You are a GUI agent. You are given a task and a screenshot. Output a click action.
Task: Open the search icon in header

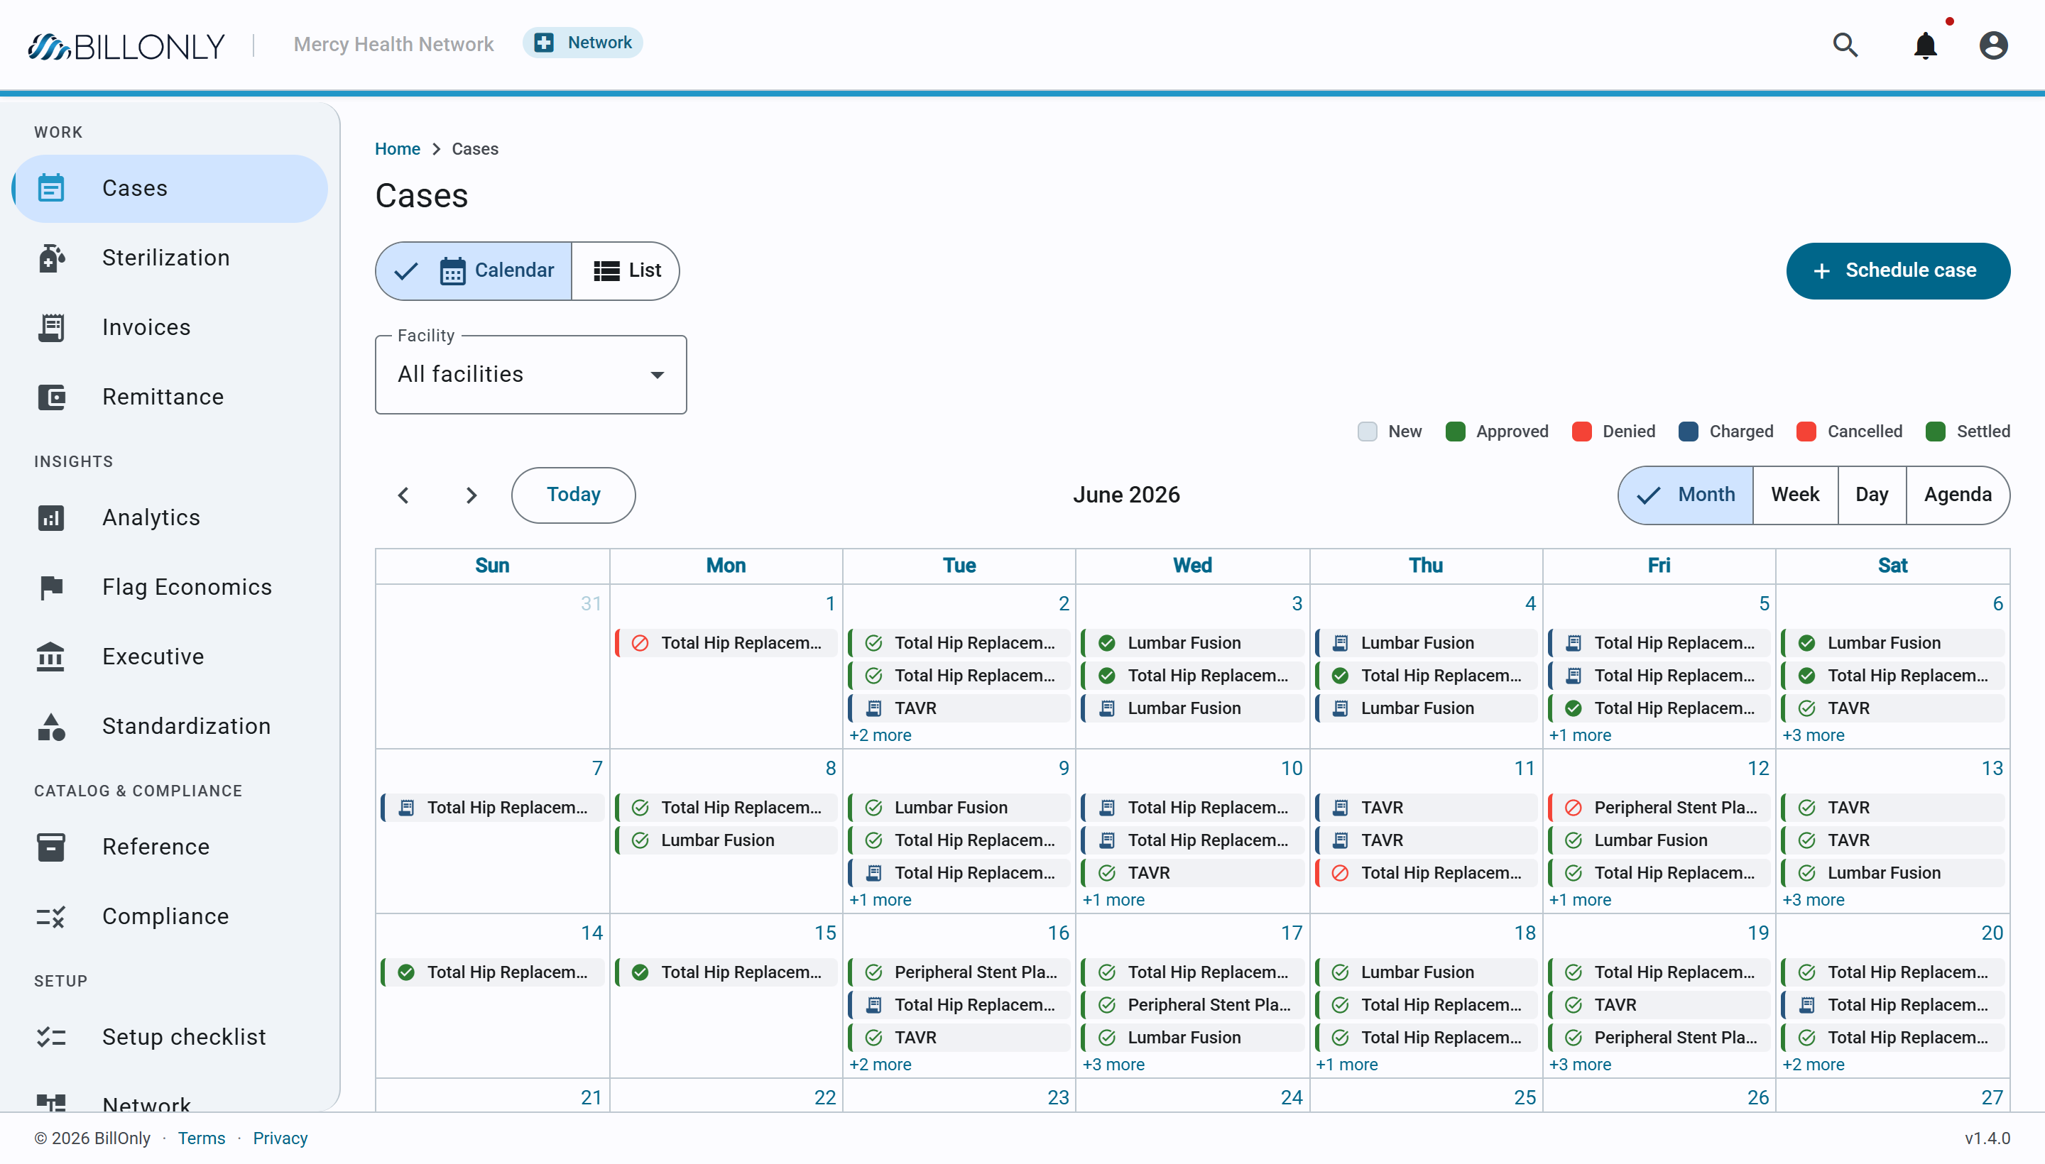coord(1844,45)
